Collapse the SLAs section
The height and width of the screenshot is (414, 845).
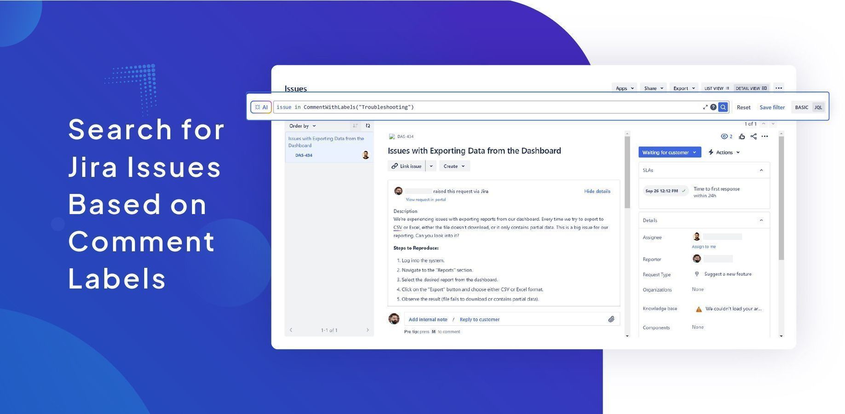(761, 170)
